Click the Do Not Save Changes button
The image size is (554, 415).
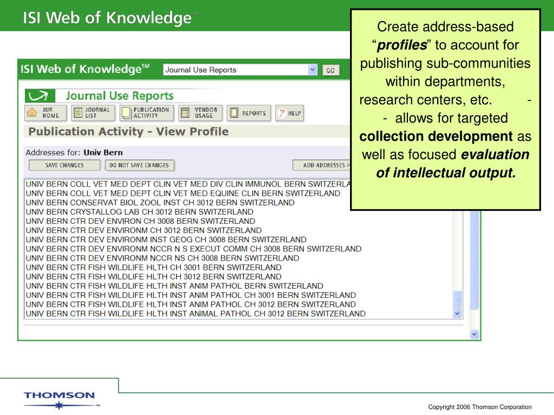click(139, 165)
